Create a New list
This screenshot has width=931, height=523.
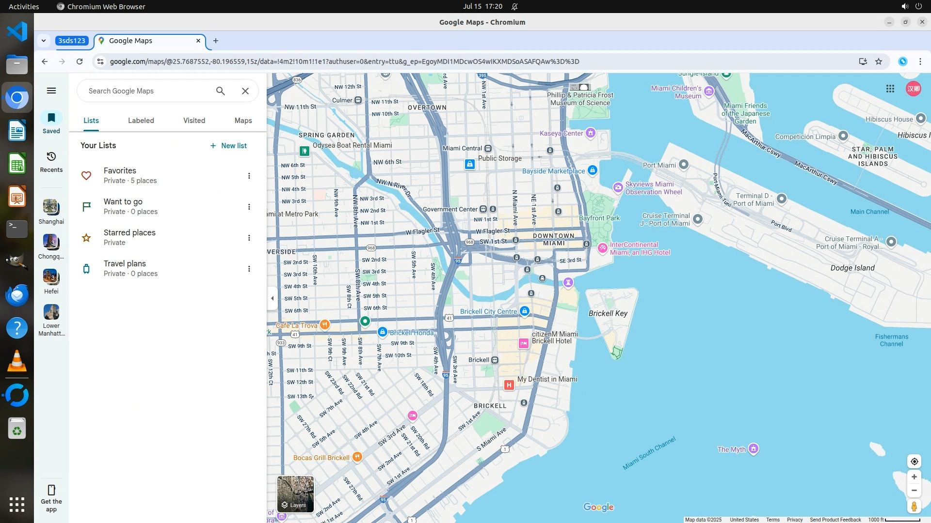pyautogui.click(x=228, y=146)
